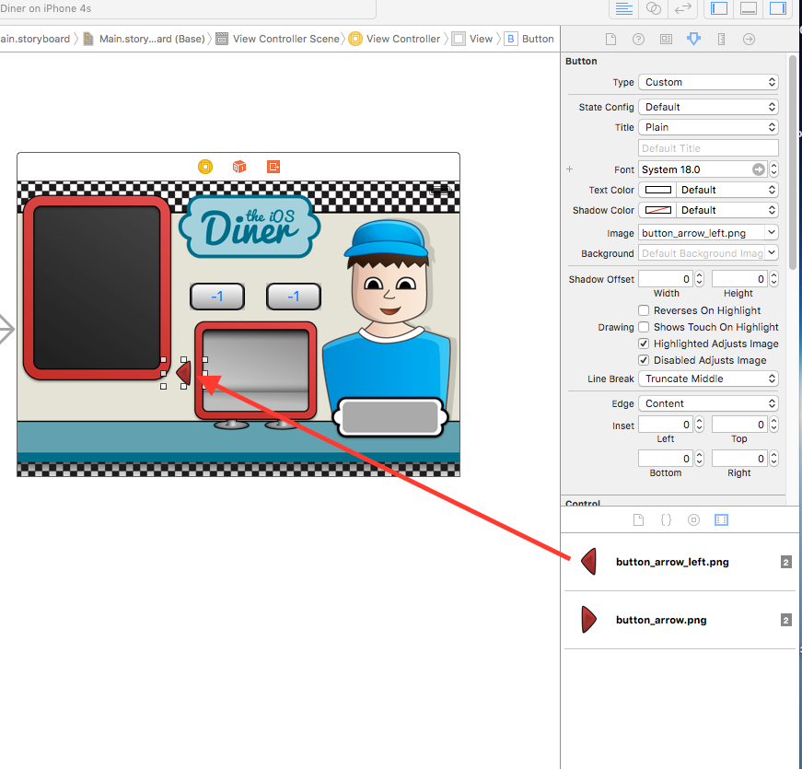Viewport: 802px width, 769px height.
Task: Open the File inspector tab
Action: coord(610,40)
